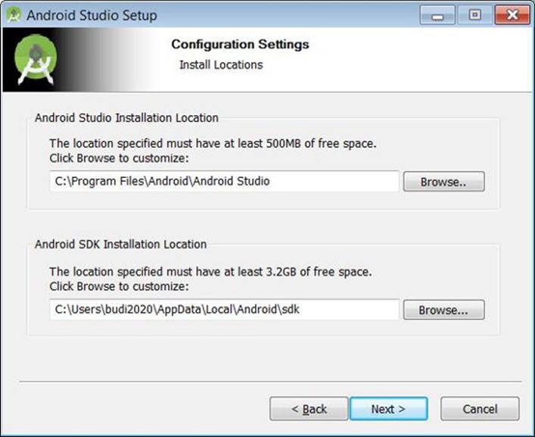Click the 500MB free space requirement text
This screenshot has height=437, width=535.
click(213, 143)
